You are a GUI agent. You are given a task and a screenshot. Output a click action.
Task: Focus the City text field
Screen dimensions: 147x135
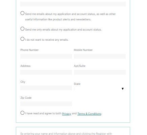pos(46,88)
